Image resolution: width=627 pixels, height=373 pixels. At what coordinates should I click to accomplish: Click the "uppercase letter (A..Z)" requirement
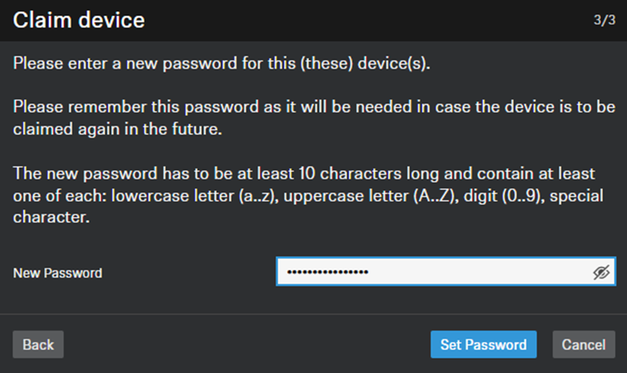tap(368, 195)
